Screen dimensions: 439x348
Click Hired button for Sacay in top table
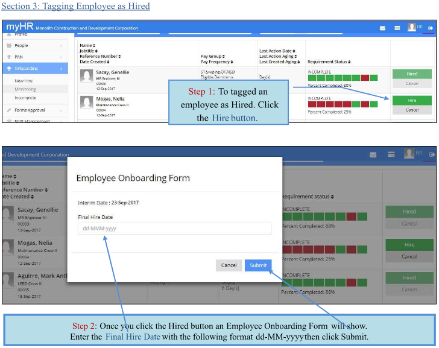(x=412, y=74)
